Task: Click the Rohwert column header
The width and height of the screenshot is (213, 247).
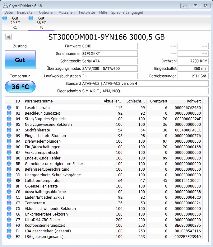Action: 186,101
